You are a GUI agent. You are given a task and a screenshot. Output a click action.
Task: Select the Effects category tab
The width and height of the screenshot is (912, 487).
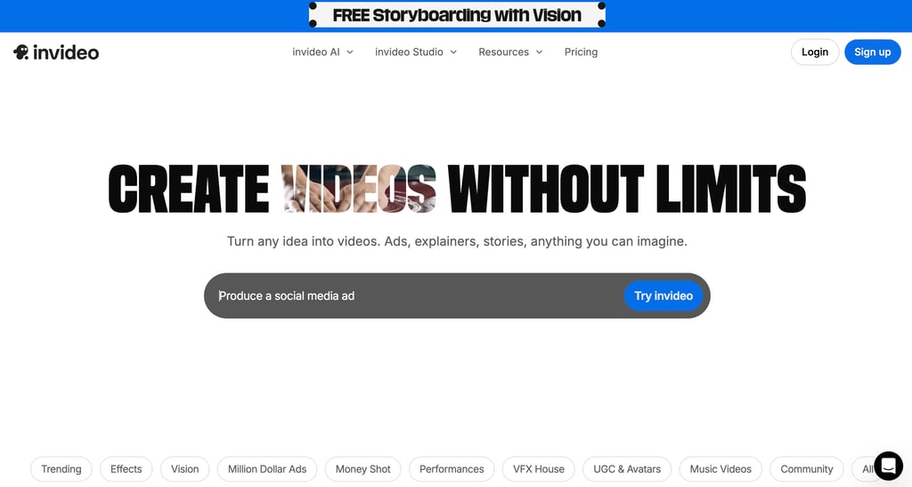(126, 469)
